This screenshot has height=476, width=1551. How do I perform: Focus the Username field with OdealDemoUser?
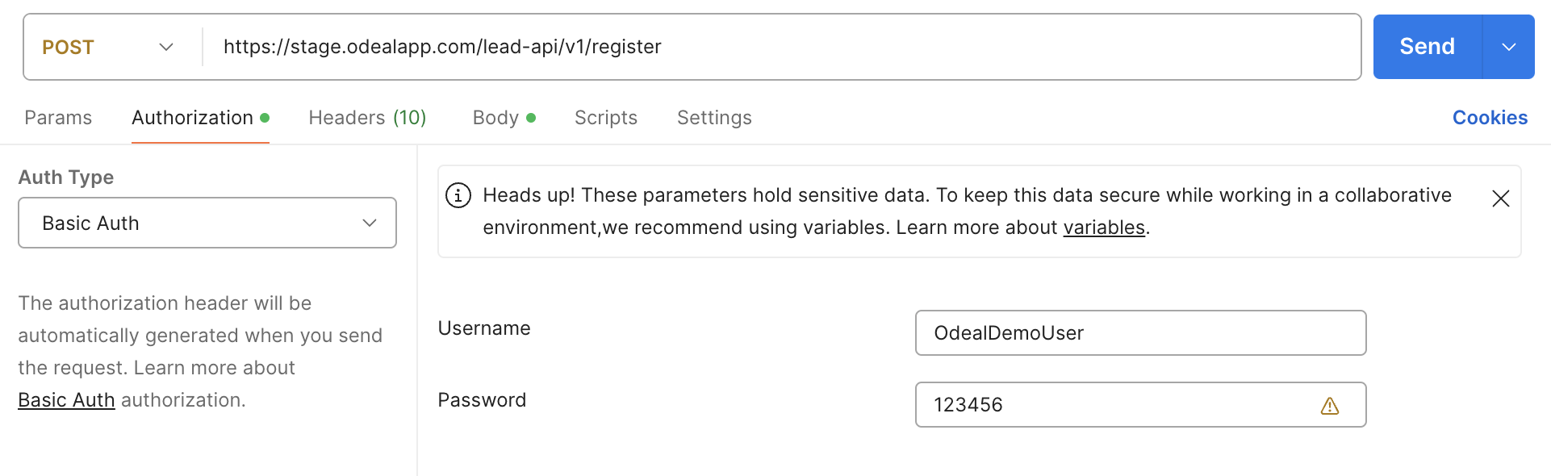(1139, 332)
